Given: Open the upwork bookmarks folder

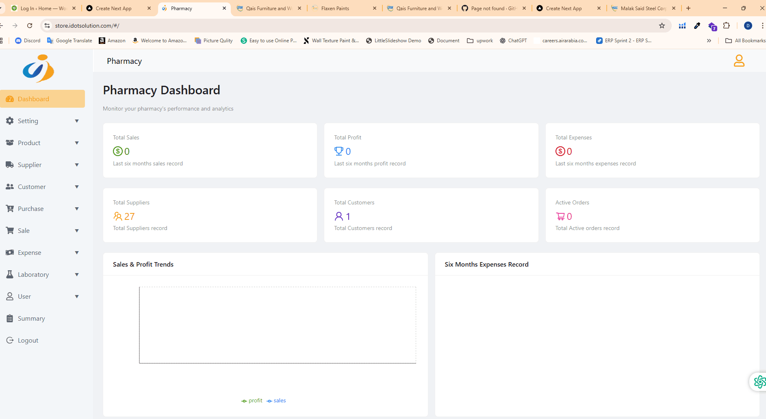Looking at the screenshot, I should coord(480,41).
